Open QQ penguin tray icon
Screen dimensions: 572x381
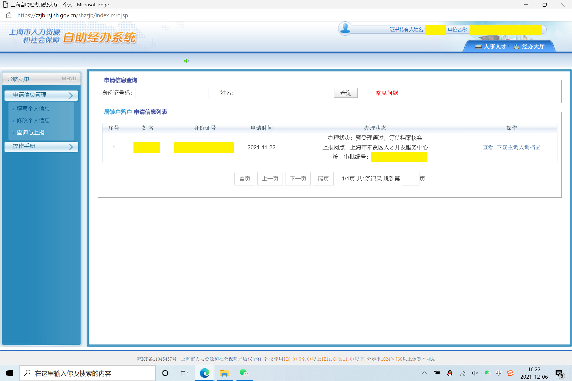(x=450, y=373)
